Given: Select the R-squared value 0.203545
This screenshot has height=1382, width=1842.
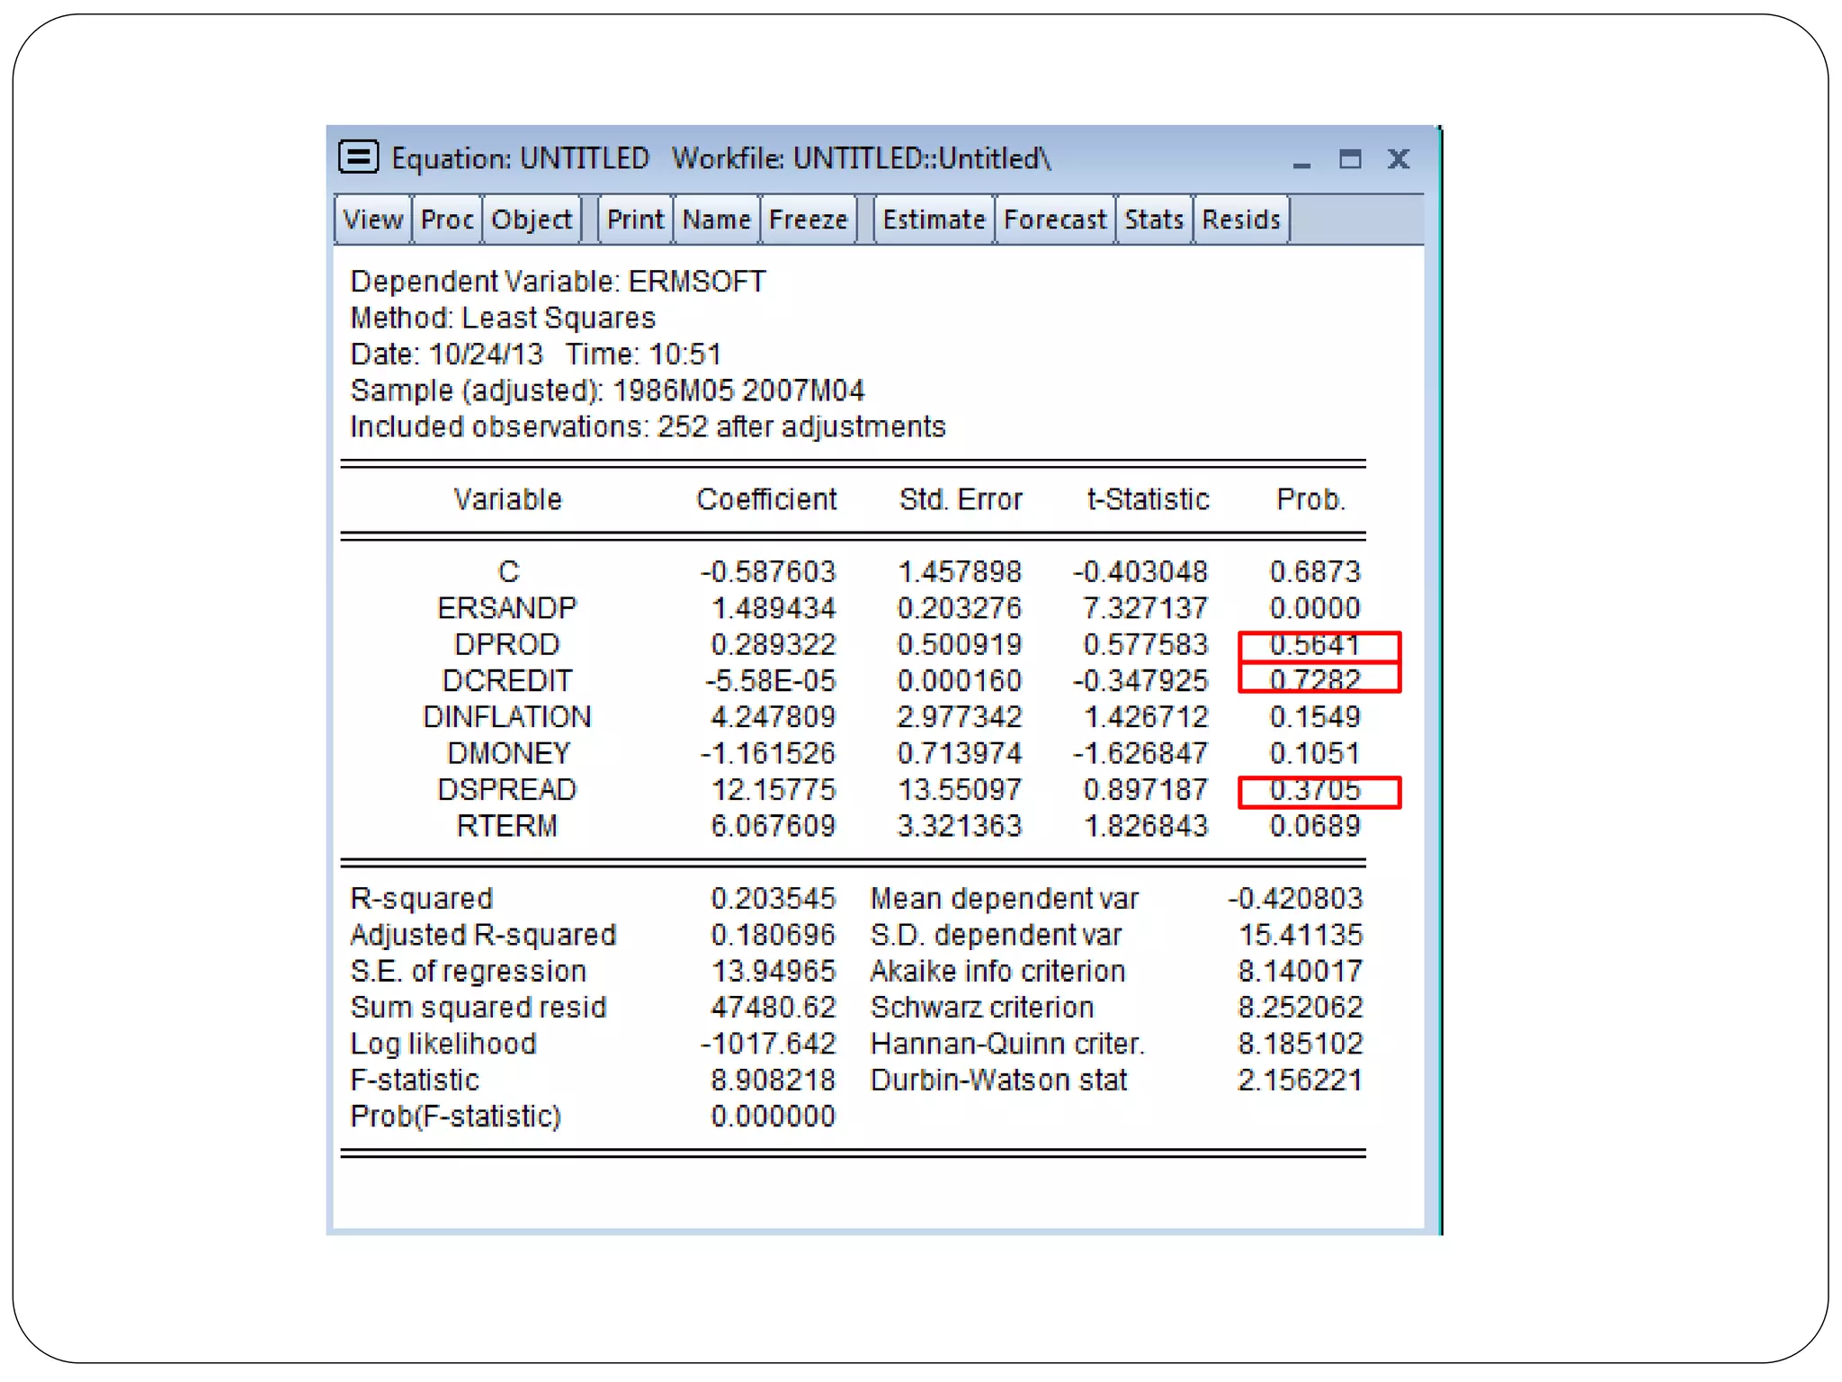Looking at the screenshot, I should 773,898.
